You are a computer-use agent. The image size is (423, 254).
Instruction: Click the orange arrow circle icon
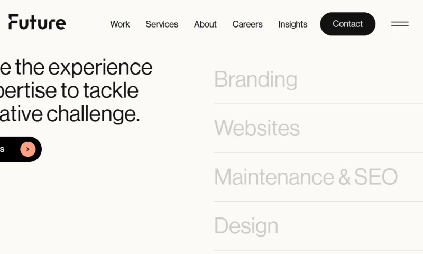point(28,149)
